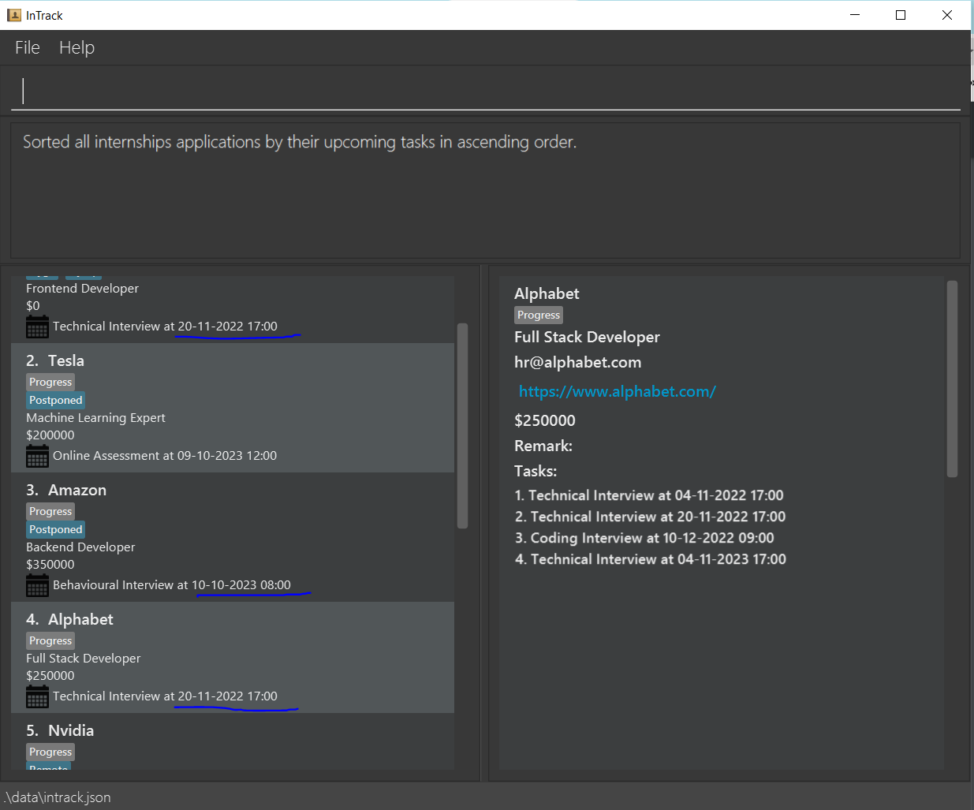Image resolution: width=974 pixels, height=810 pixels.
Task: Click task 1 Technical Interview 04-11-2022
Action: tap(649, 495)
